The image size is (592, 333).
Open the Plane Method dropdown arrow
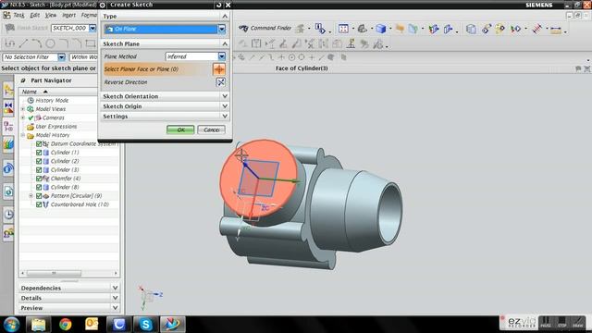pyautogui.click(x=222, y=56)
